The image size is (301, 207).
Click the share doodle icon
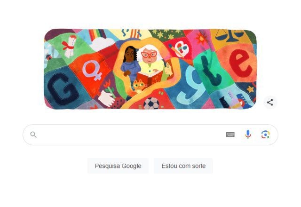[270, 103]
